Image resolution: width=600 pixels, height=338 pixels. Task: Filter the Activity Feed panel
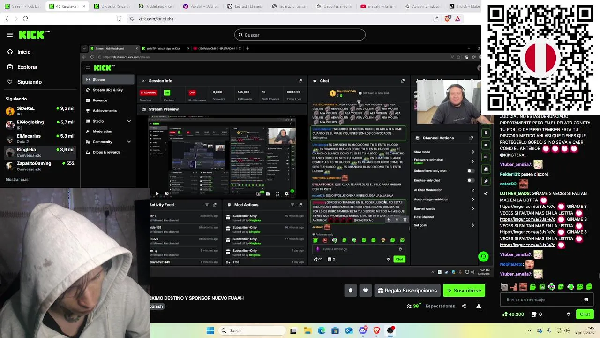tap(207, 205)
